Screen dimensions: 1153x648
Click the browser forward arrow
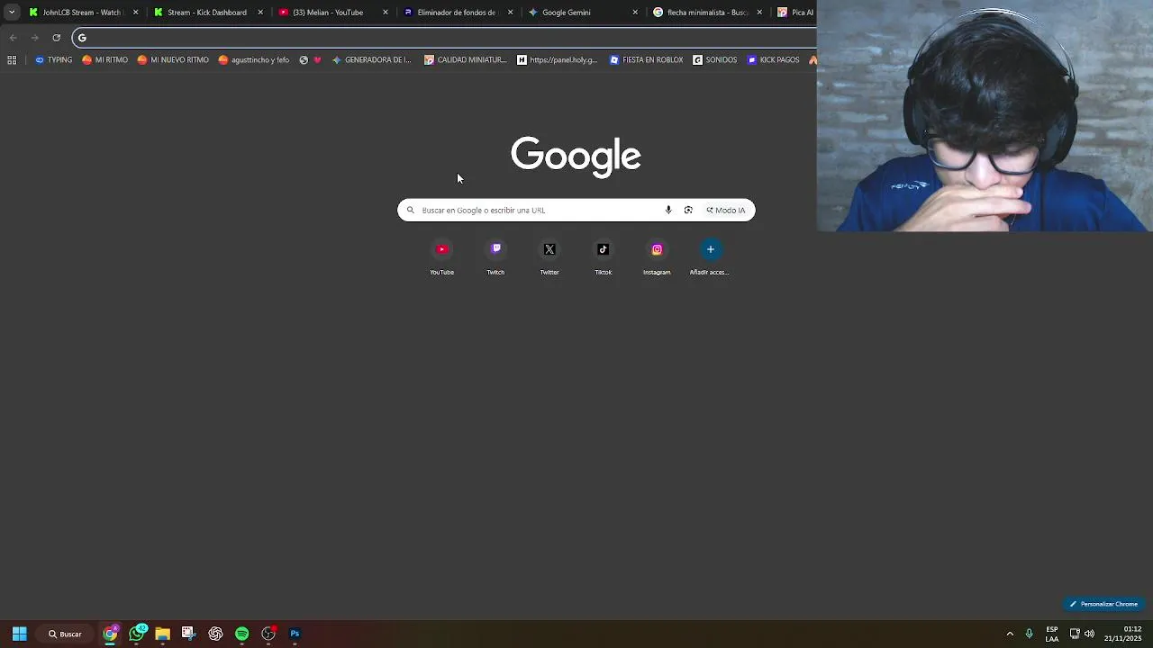(34, 38)
